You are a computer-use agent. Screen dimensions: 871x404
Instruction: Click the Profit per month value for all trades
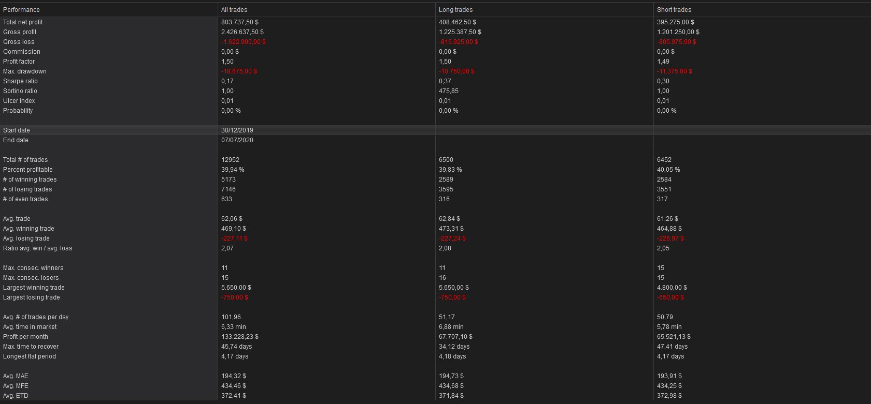pos(239,337)
